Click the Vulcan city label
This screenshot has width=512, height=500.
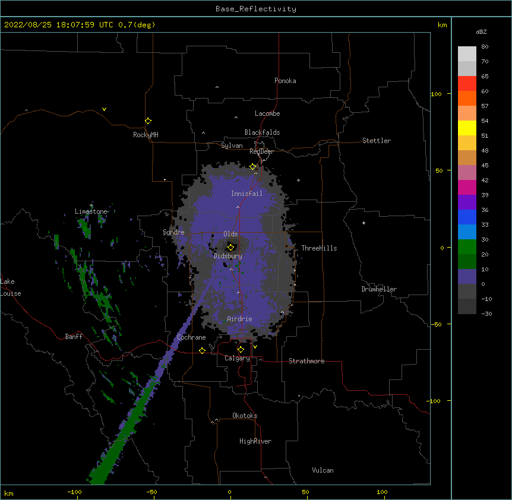point(323,470)
